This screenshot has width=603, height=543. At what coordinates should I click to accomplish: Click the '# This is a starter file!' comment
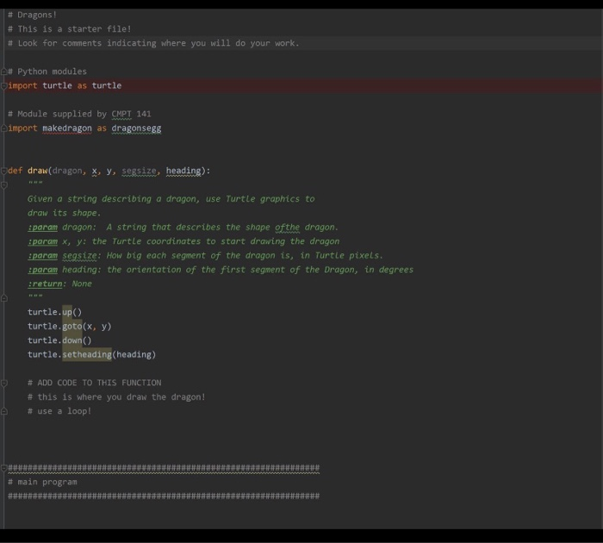pyautogui.click(x=70, y=29)
